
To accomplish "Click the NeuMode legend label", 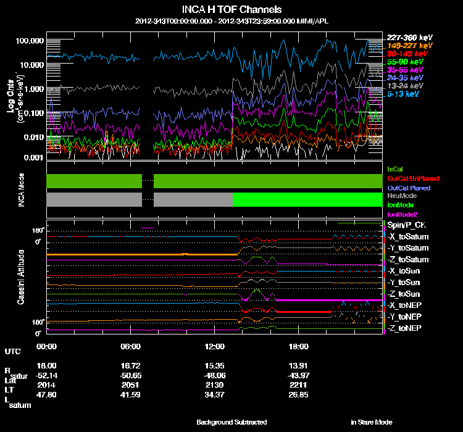I will (401, 196).
